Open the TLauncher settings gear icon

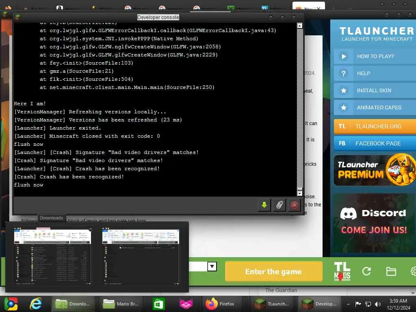coord(413,271)
